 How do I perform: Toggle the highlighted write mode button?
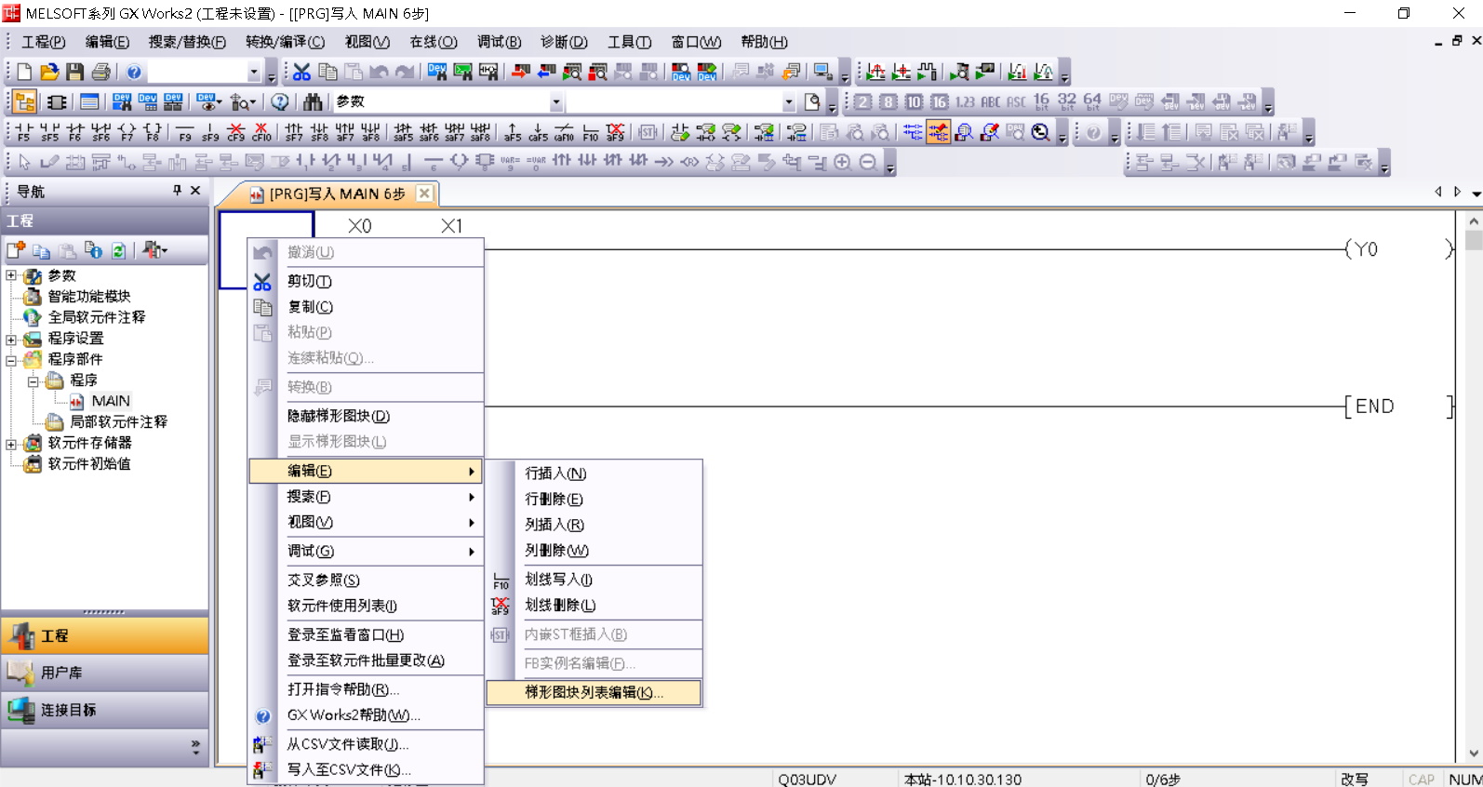(x=938, y=132)
